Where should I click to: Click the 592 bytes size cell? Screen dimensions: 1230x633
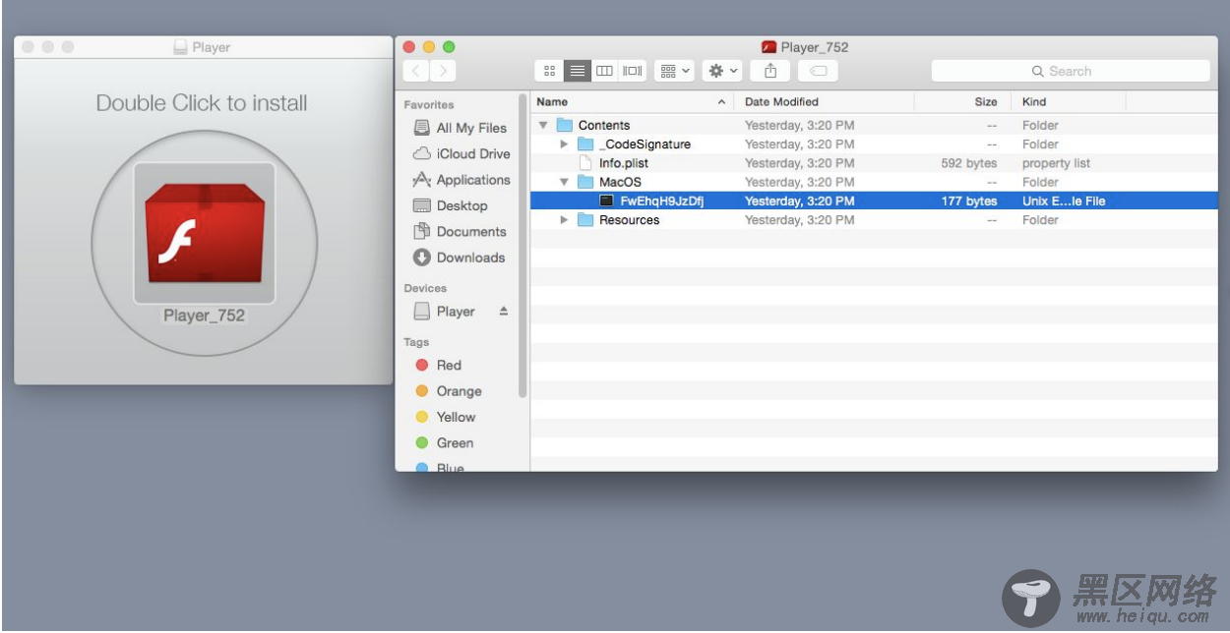(968, 163)
